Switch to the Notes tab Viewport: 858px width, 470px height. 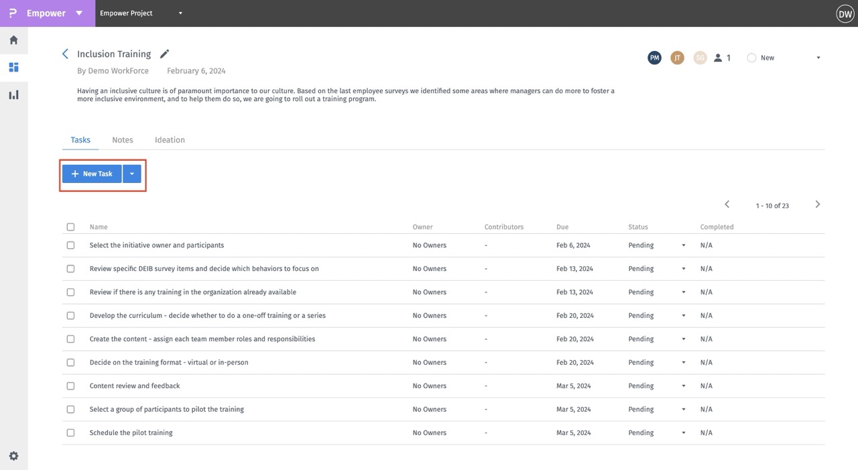click(123, 140)
